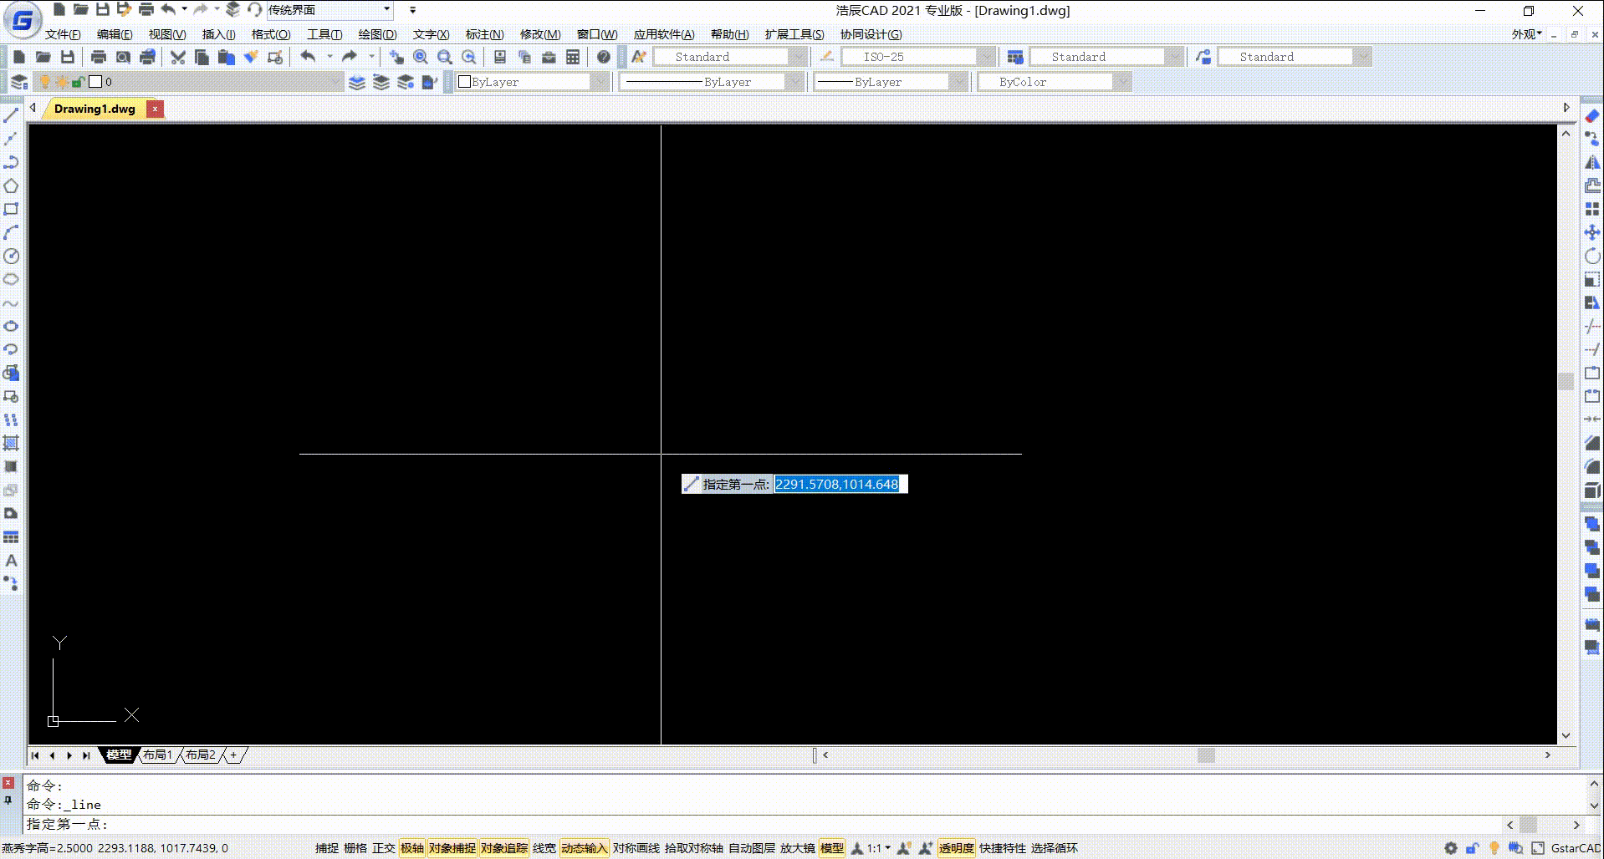Click 模型 model space button in status bar

click(x=832, y=848)
